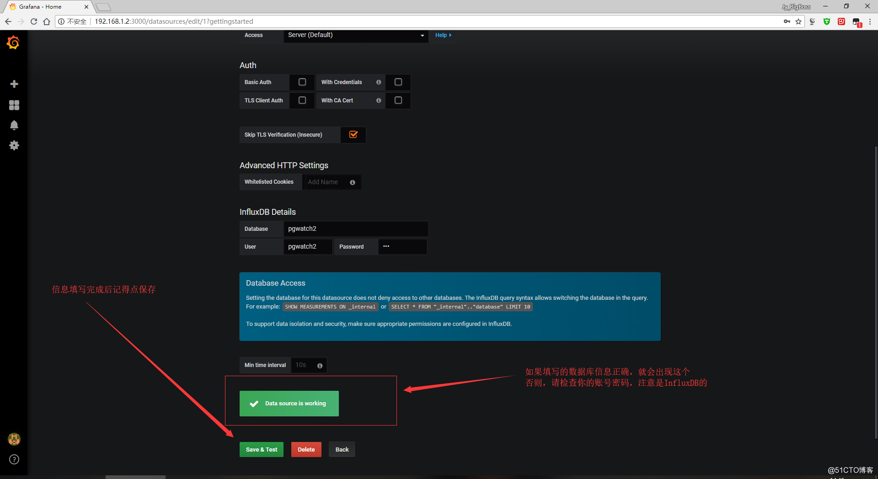878x479 pixels.
Task: Open the Dashboards grid icon in sidebar
Action: [14, 105]
